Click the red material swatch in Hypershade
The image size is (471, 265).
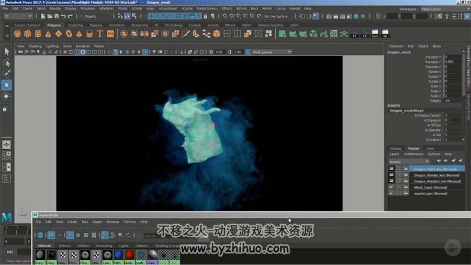pyautogui.click(x=129, y=255)
